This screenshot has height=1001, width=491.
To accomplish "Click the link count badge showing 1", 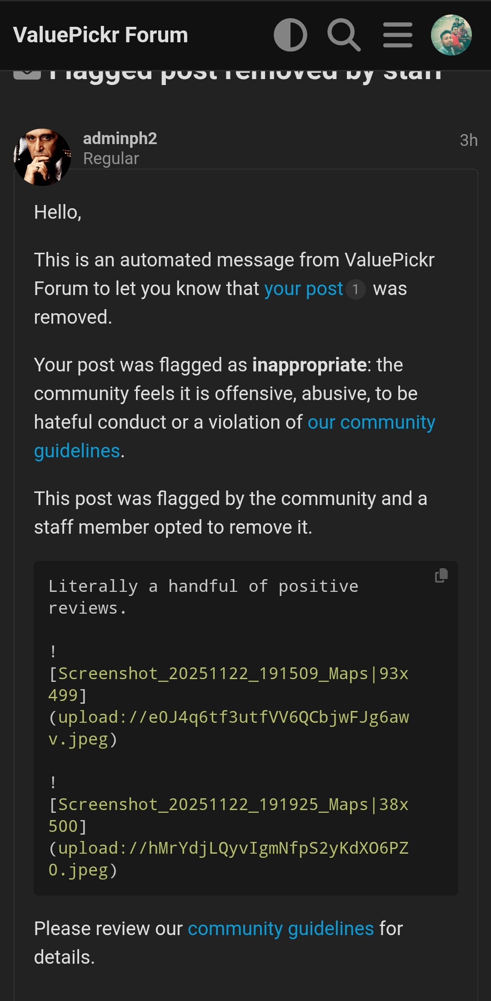I will [356, 289].
